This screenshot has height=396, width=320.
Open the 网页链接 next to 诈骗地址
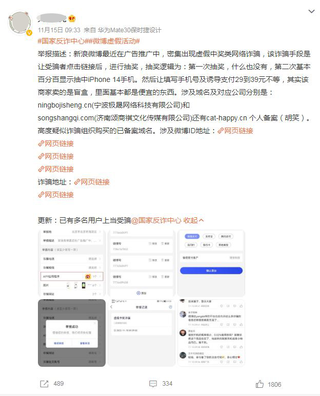coord(92,182)
